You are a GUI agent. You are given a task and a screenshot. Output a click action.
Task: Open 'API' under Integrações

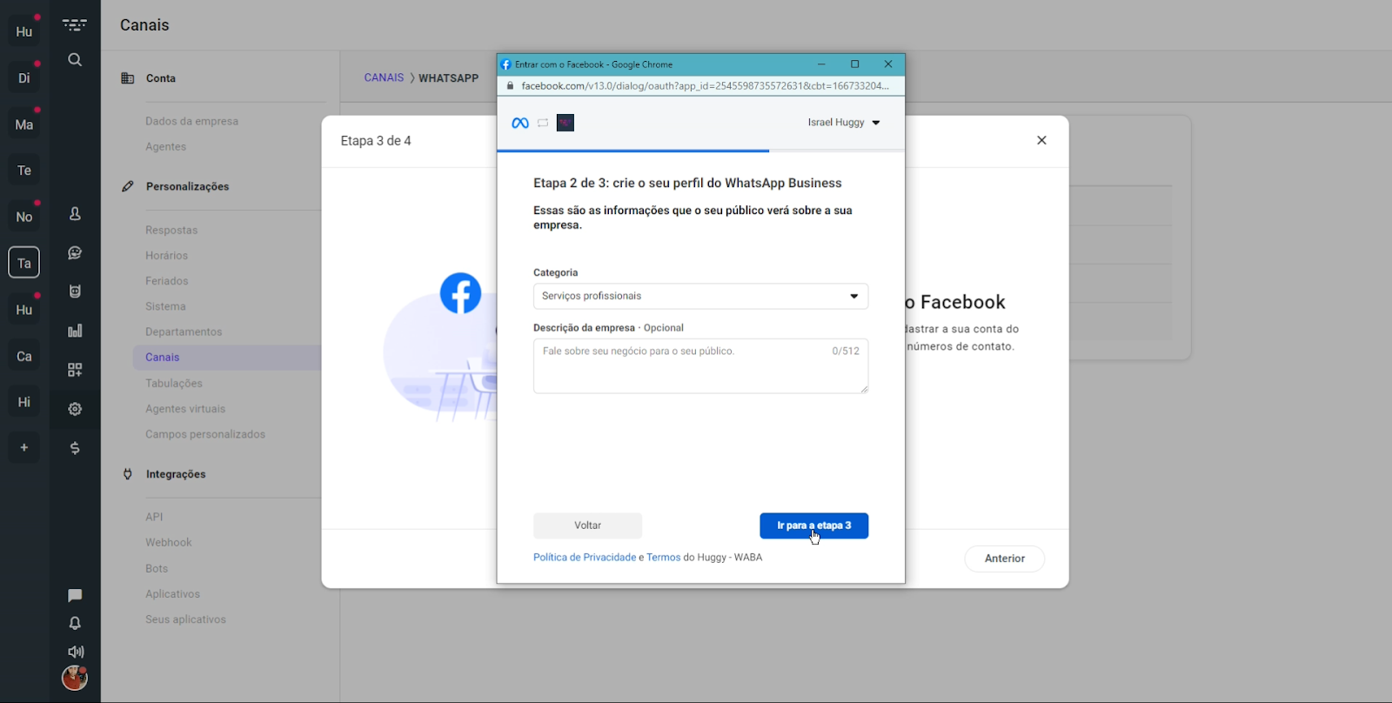tap(154, 517)
